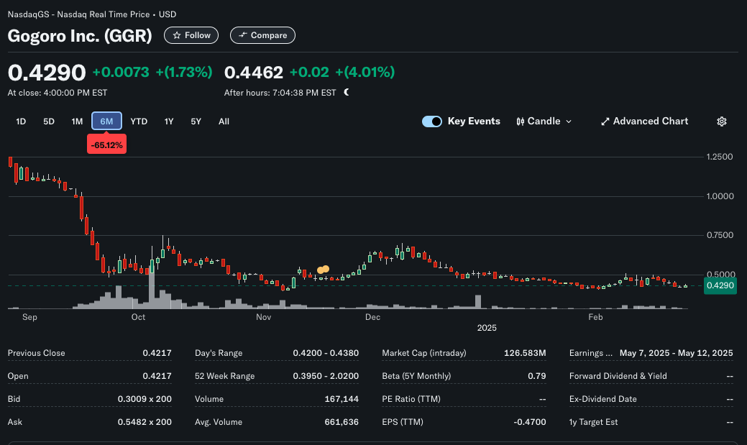Click the Day's Range label

coord(219,353)
